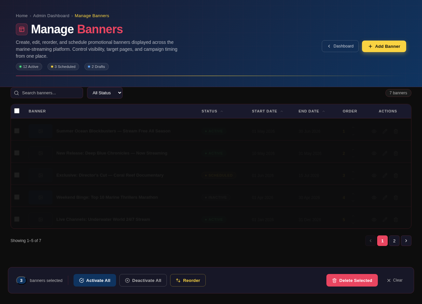Sort table by Status column
Screen dimensions: 422x304
point(212,111)
